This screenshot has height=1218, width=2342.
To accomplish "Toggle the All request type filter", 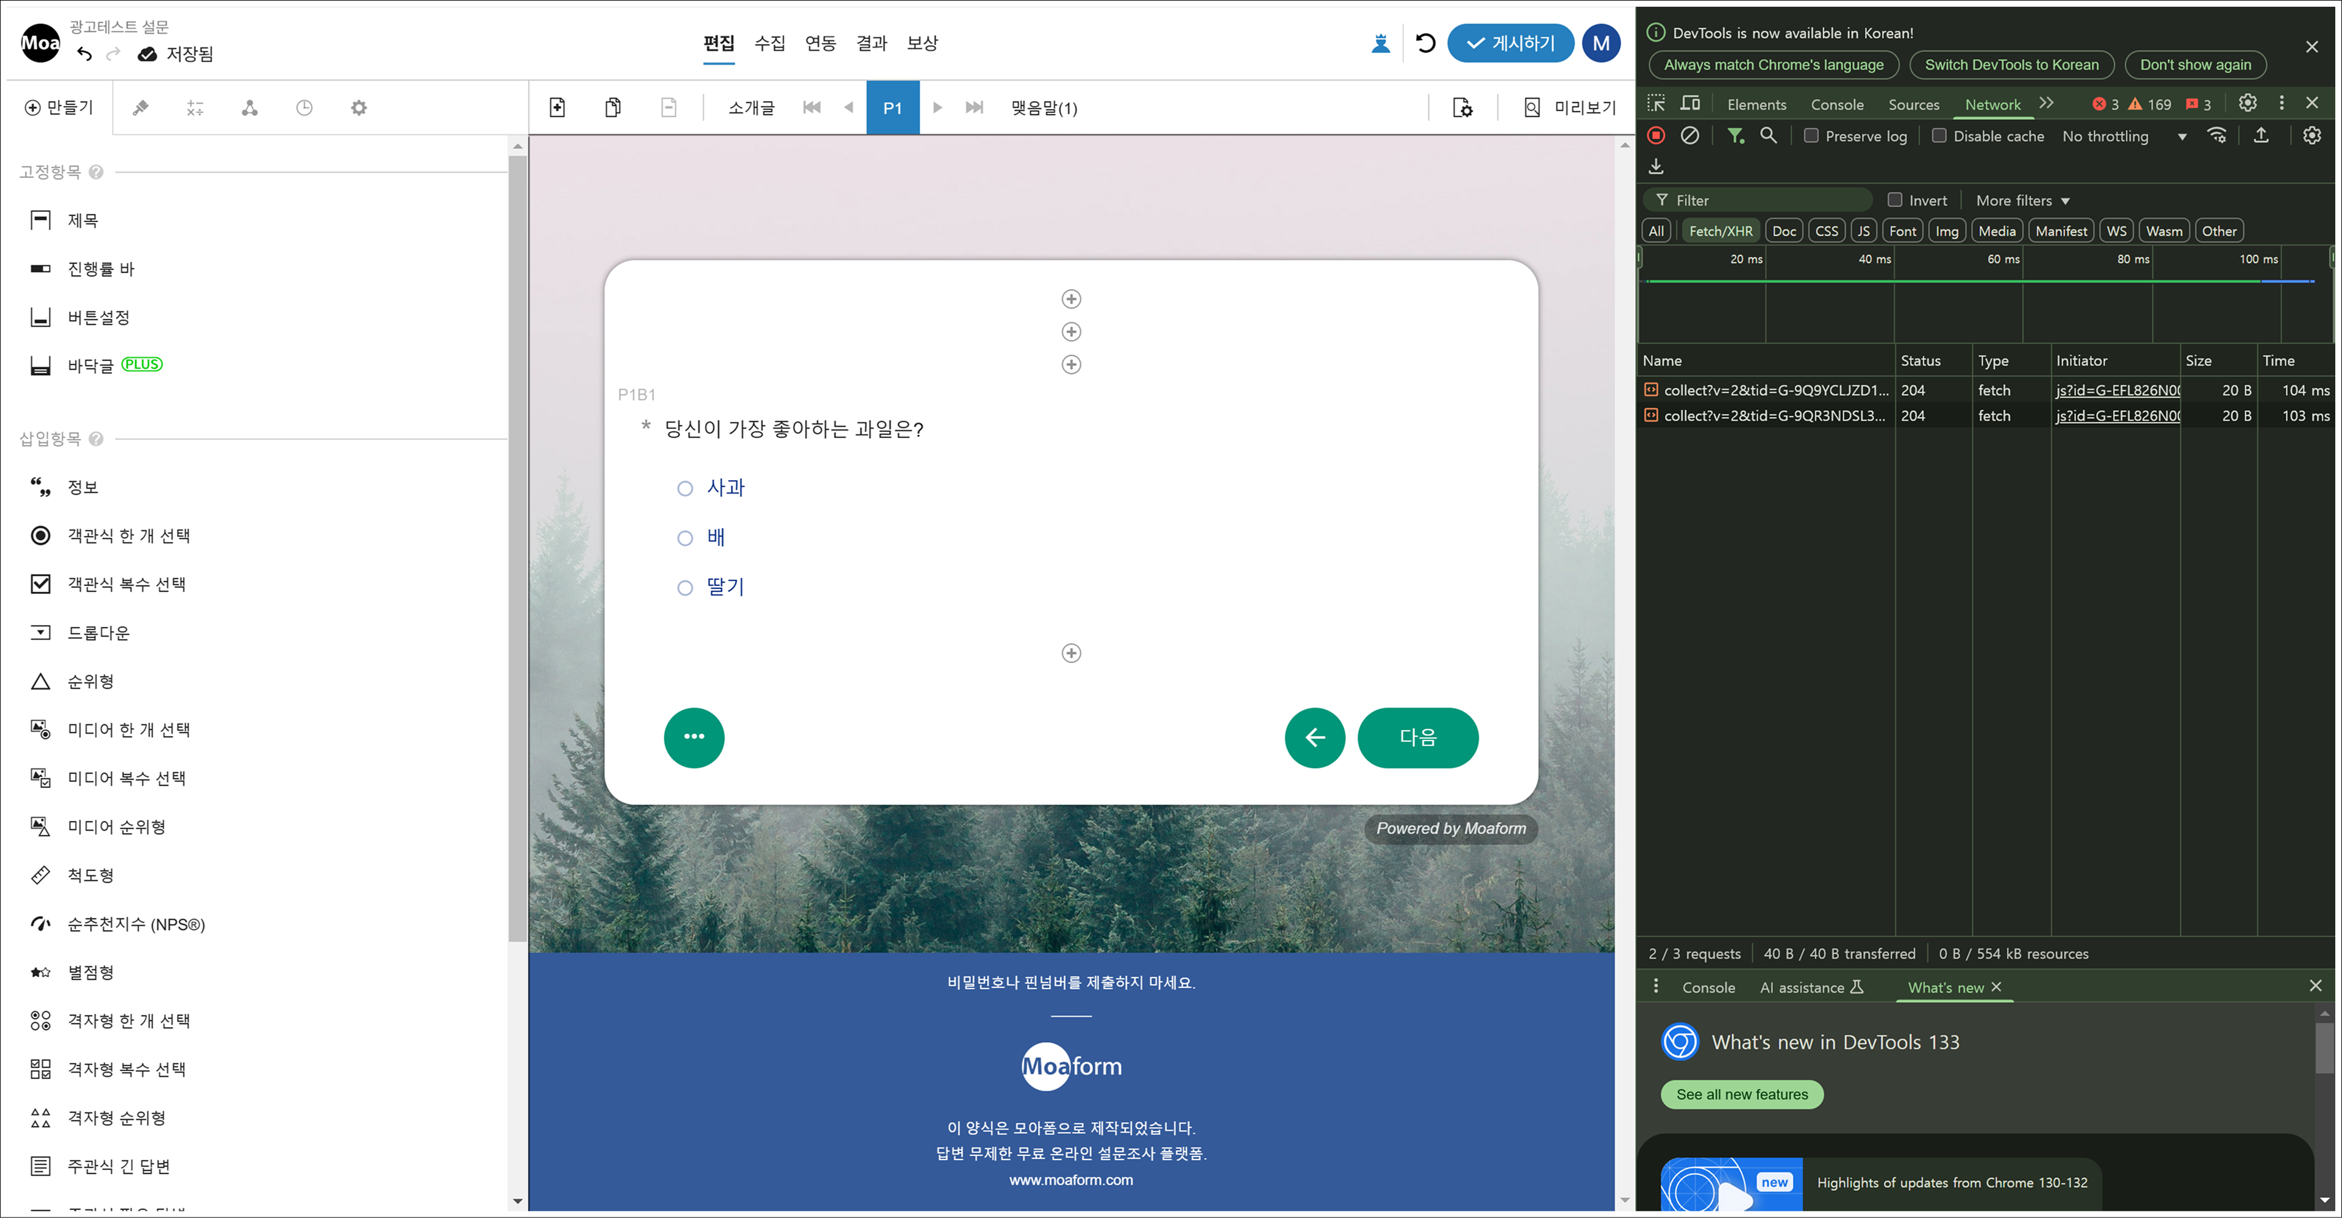I will tap(1656, 231).
